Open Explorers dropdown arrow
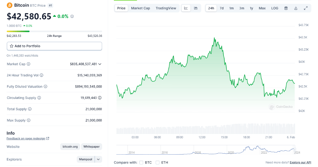This screenshot has width=318, height=167. coord(98,159)
